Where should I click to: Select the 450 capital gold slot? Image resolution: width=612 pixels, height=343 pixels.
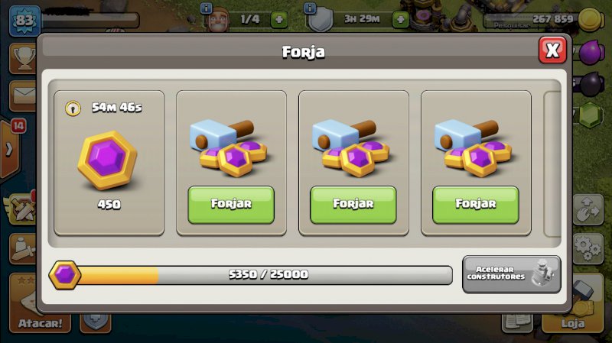coord(109,163)
